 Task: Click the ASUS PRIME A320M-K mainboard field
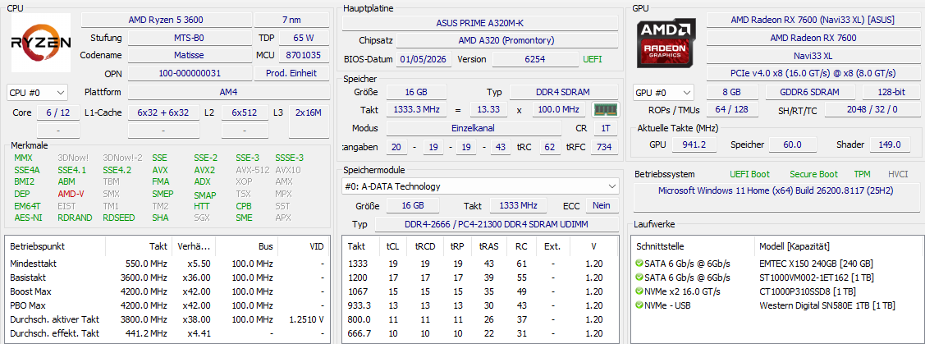[x=479, y=23]
